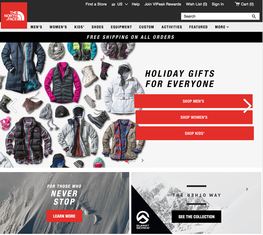This screenshot has height=235, width=263.
Task: Open the EQUIPMENT navigation menu
Action: (121, 27)
